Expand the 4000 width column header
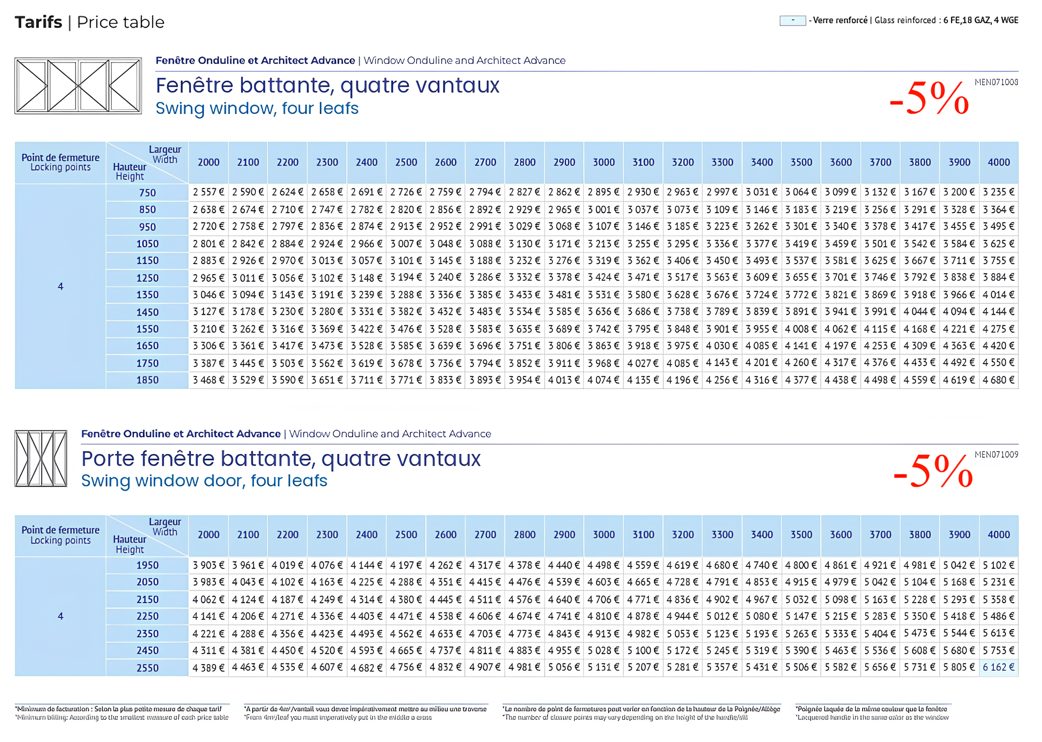Viewport: 1042px width, 742px height. pyautogui.click(x=999, y=163)
